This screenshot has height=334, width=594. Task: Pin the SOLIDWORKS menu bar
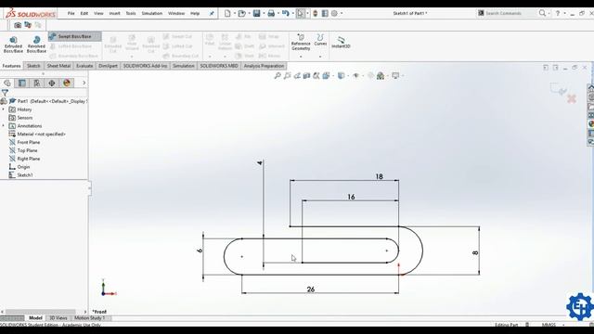(212, 13)
